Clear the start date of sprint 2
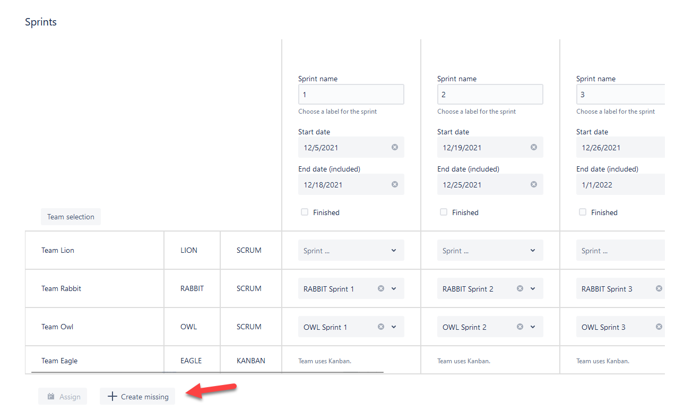The image size is (684, 410). tap(534, 147)
